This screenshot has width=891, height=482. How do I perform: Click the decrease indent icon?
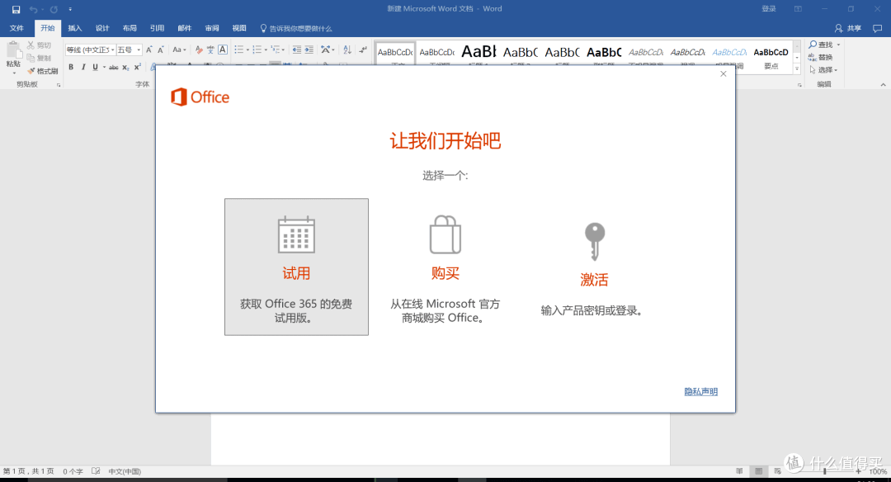click(x=297, y=50)
